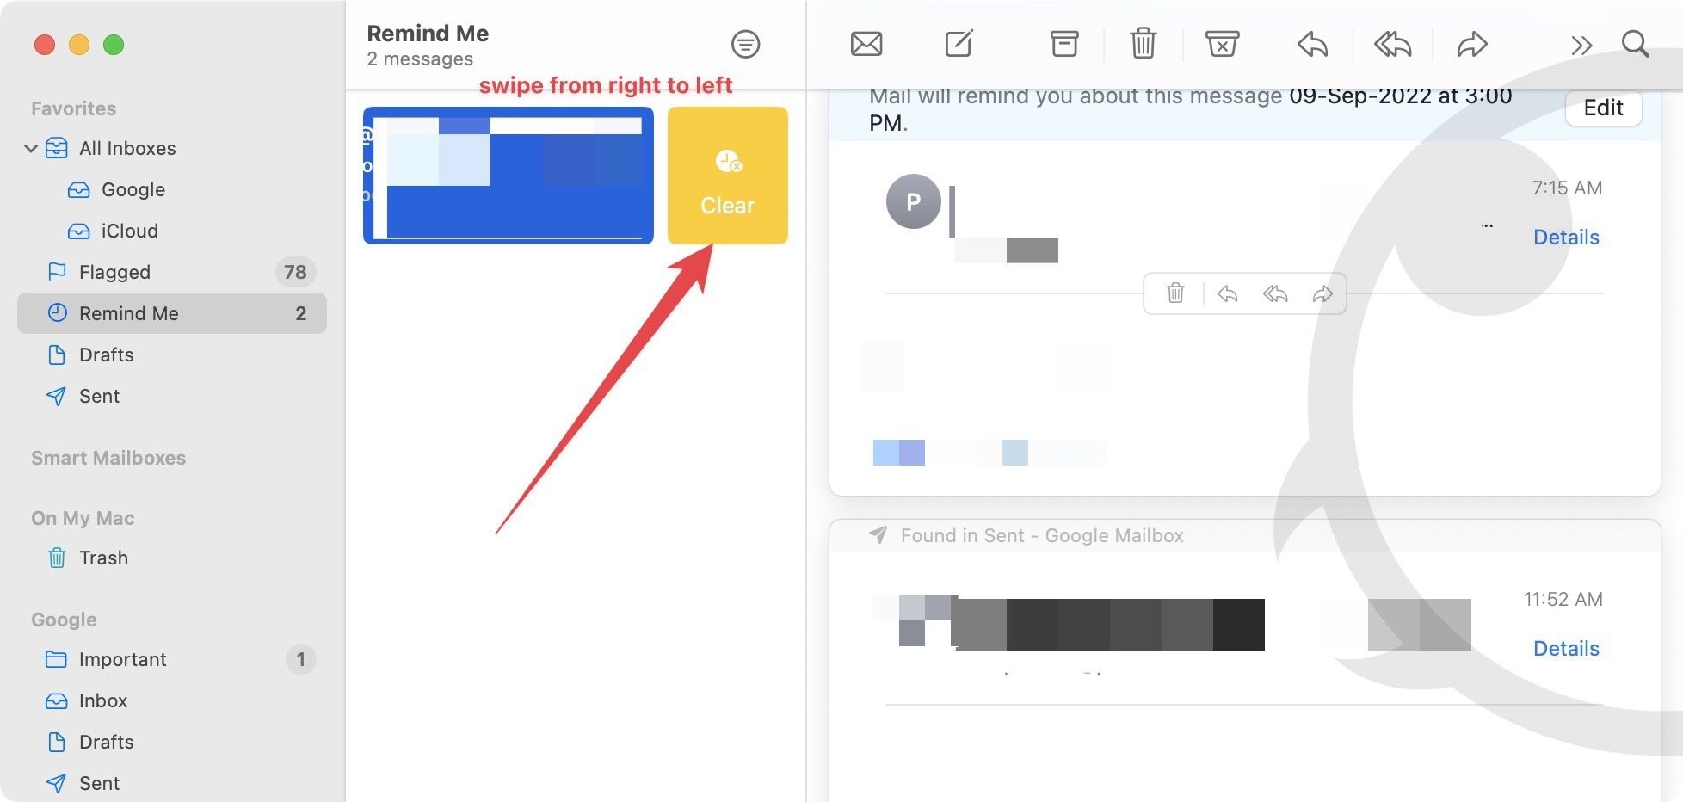Toggle the message filter in Remind Me list
Viewport: 1683px width, 802px height.
745,43
